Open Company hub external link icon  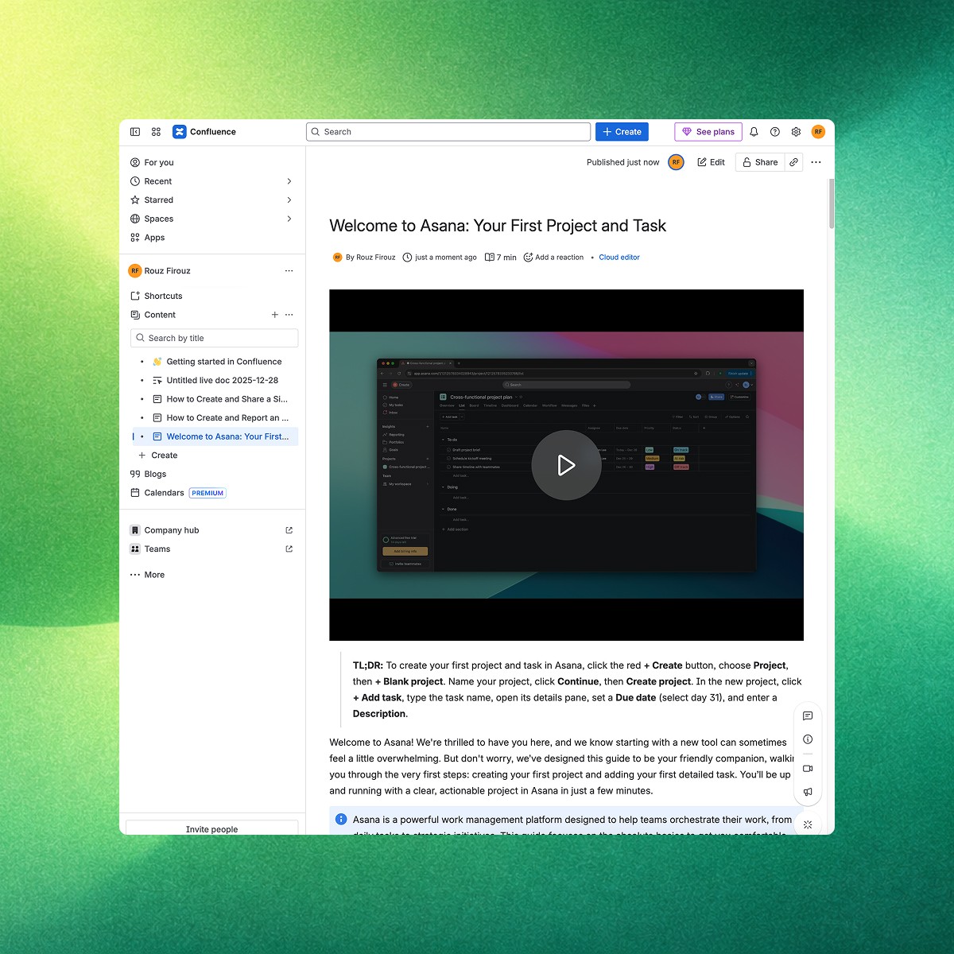pyautogui.click(x=289, y=530)
